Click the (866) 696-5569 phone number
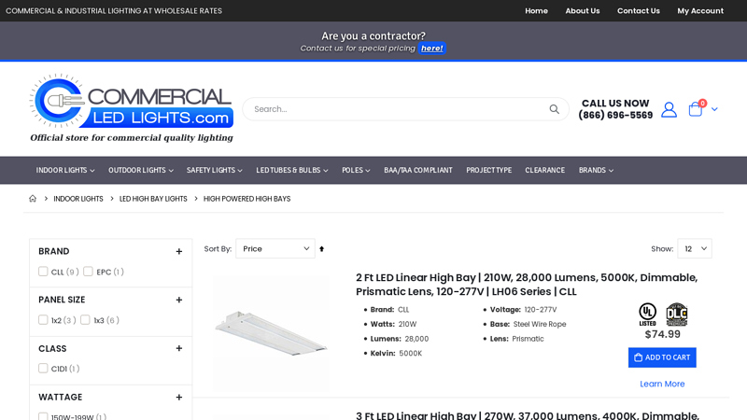 click(615, 115)
